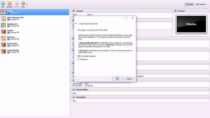
Task: Choose the Fixed size option
Action: (83, 59)
